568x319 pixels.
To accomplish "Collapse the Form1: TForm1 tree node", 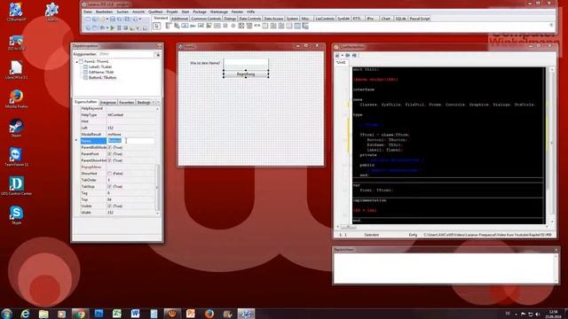I will pyautogui.click(x=77, y=62).
